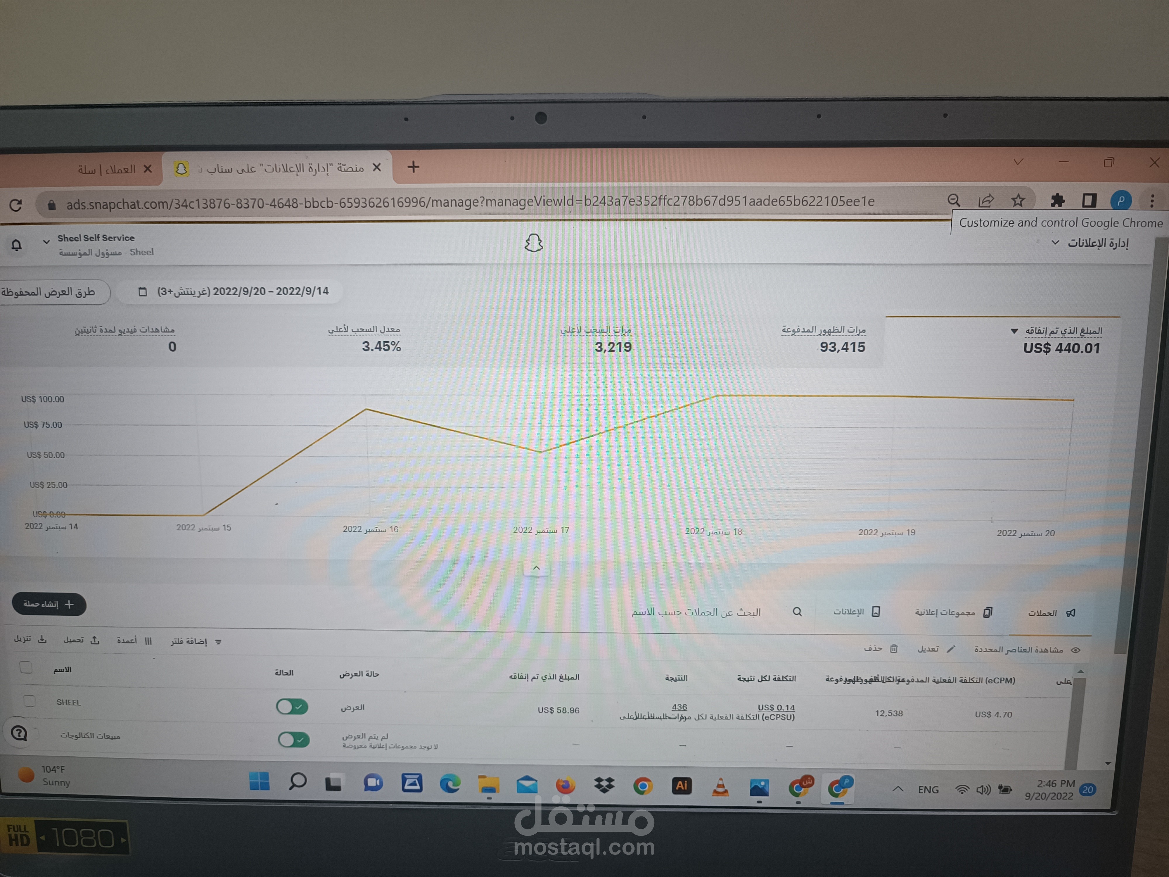Open the Mail app from taskbar
Viewport: 1169px width, 877px height.
527,785
